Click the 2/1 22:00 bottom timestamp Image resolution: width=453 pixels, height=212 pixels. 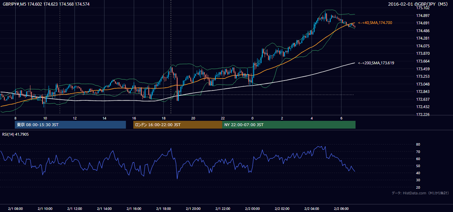(x=223, y=208)
